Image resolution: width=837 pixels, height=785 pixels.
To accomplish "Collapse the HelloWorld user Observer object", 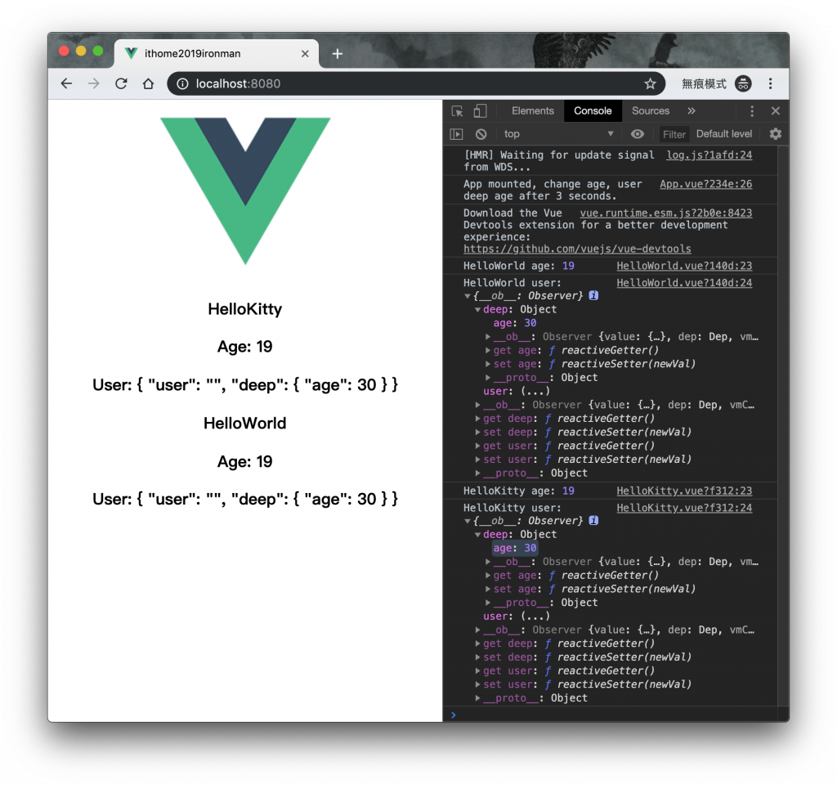I will (x=468, y=296).
